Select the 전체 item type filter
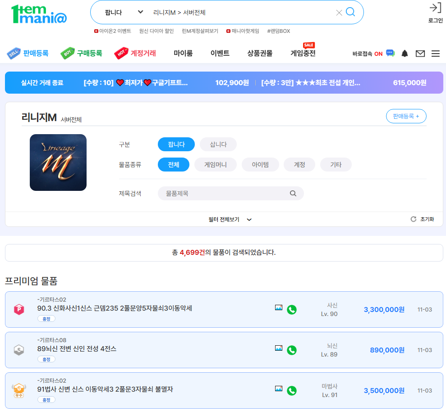 [174, 165]
